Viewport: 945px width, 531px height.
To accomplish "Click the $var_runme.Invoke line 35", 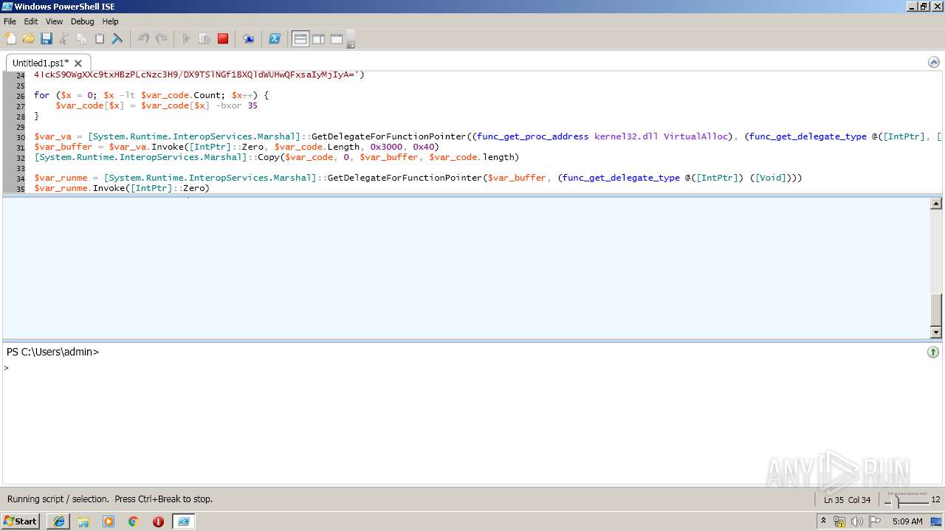I will 122,188.
